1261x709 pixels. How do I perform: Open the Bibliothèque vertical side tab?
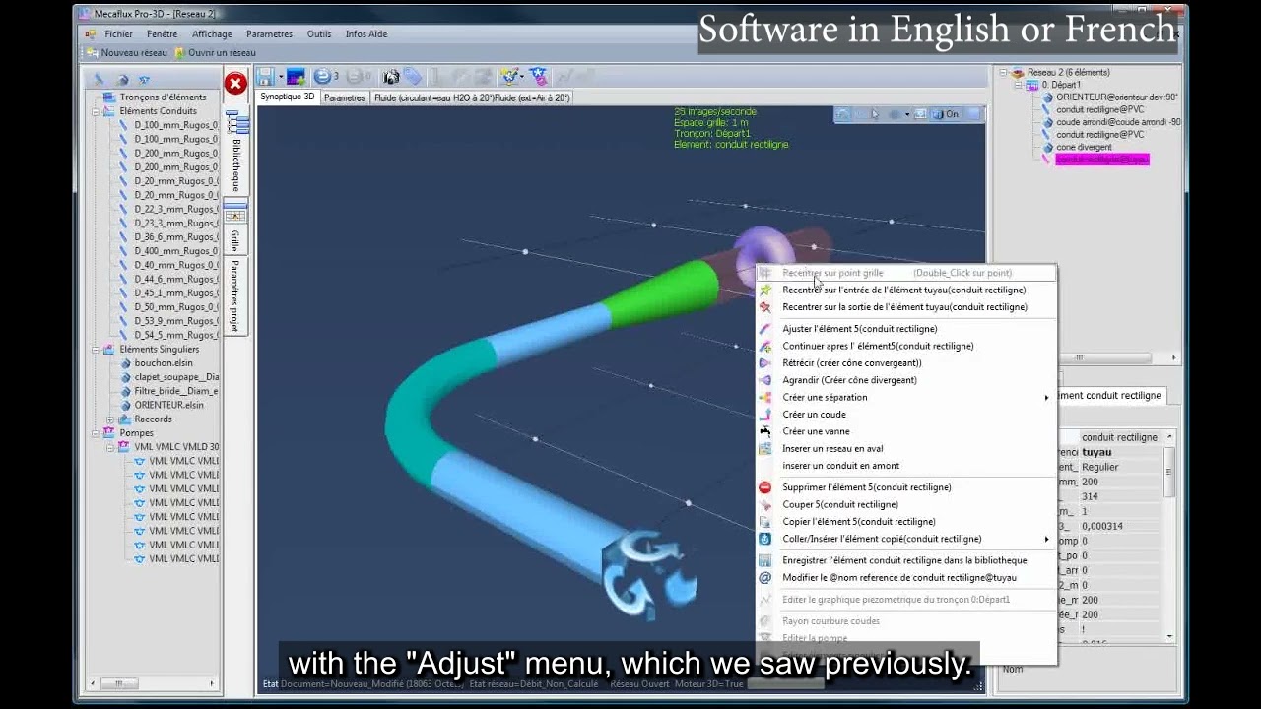point(235,153)
